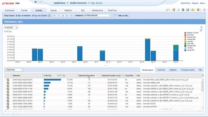The image size is (208, 117).
Task: Open the Statistics view tab beside In MS-SQL
Action: pyautogui.click(x=173, y=70)
